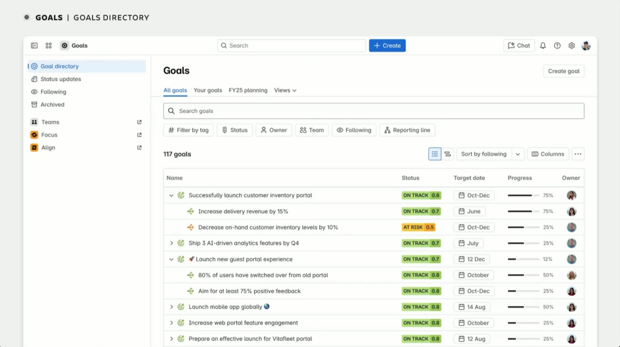This screenshot has height=347, width=620.
Task: Expand Prepare an effective launch for Vitafleet goal
Action: point(171,339)
